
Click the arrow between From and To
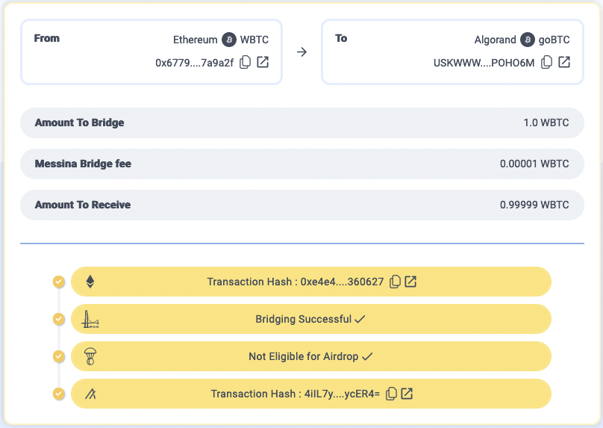(301, 52)
